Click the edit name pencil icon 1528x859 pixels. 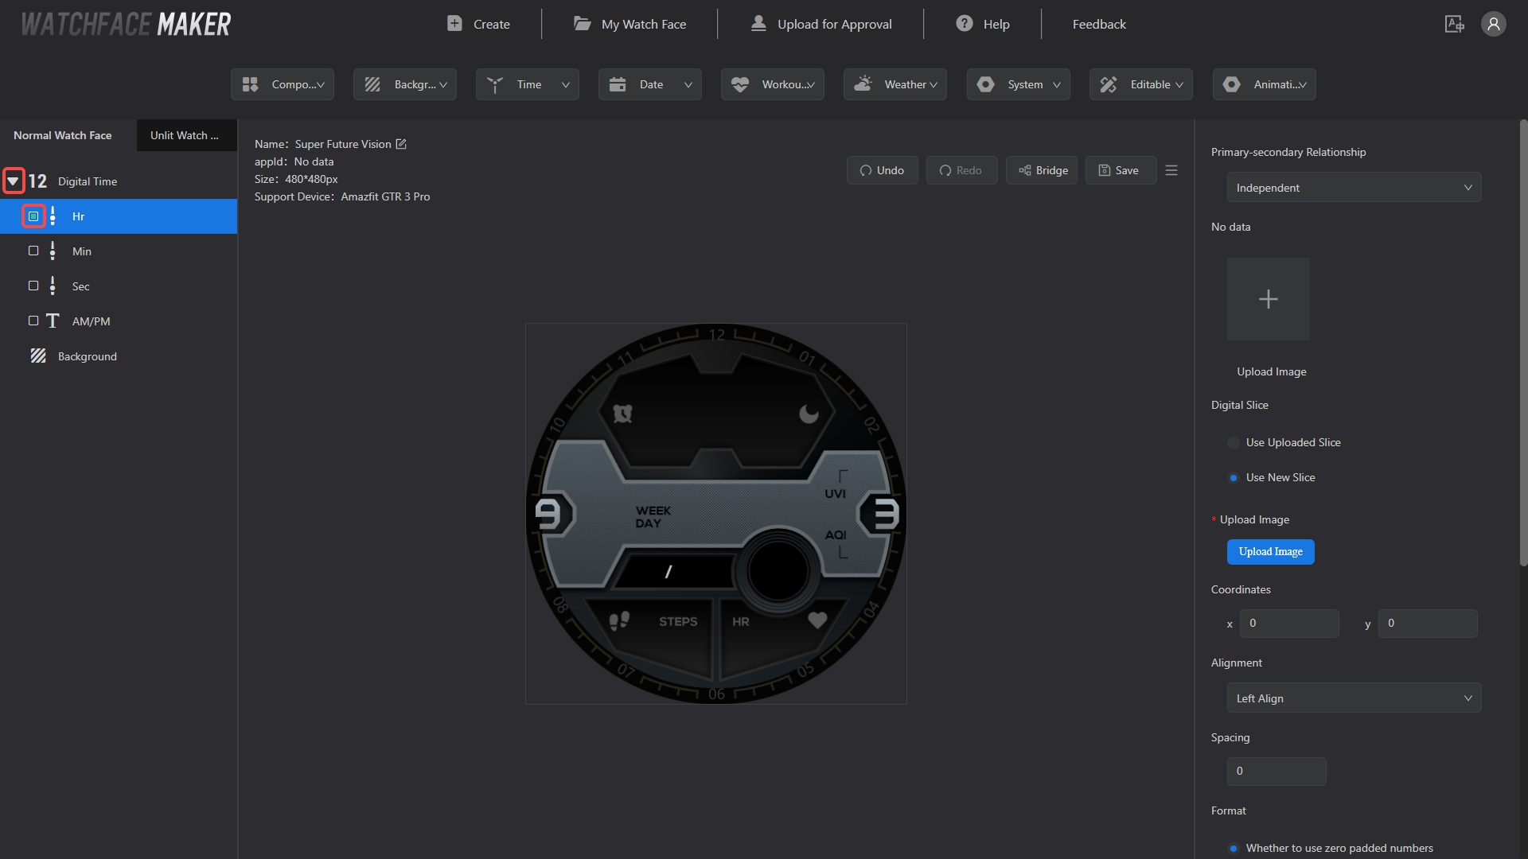[x=401, y=144]
